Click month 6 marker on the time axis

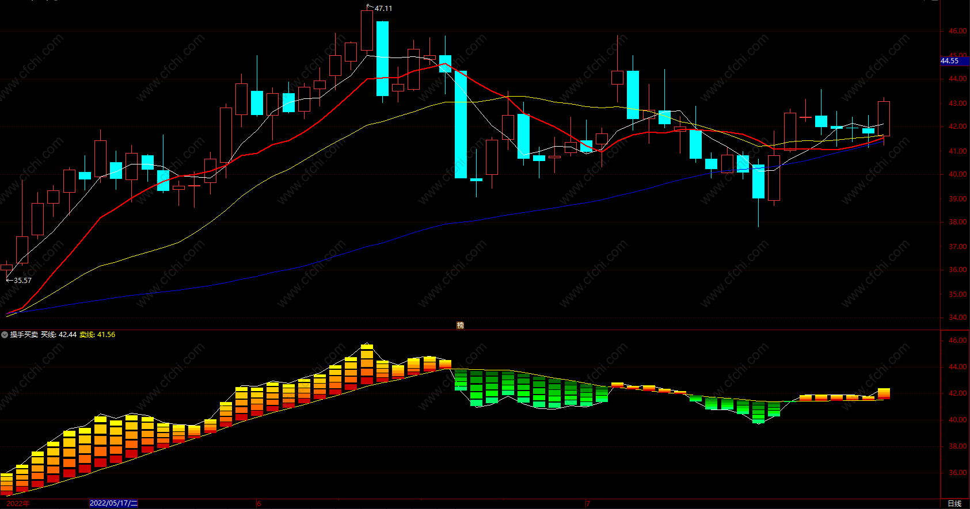click(259, 504)
